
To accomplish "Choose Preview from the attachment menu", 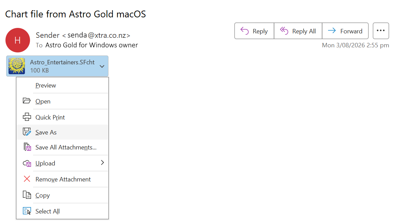I will pyautogui.click(x=62, y=85).
